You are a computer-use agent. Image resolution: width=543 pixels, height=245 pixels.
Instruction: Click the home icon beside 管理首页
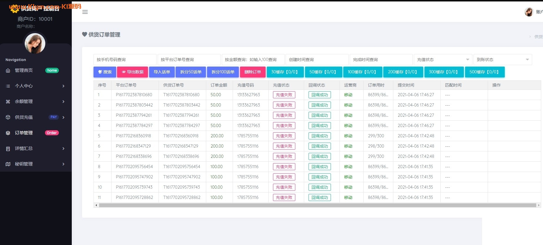(8, 70)
